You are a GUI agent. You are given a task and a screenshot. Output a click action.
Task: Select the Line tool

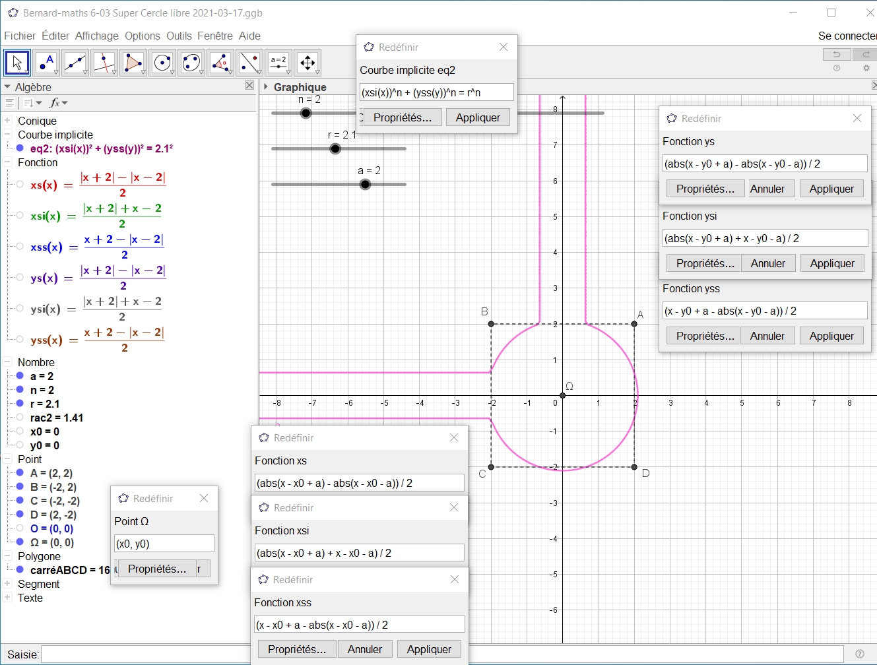(x=75, y=63)
